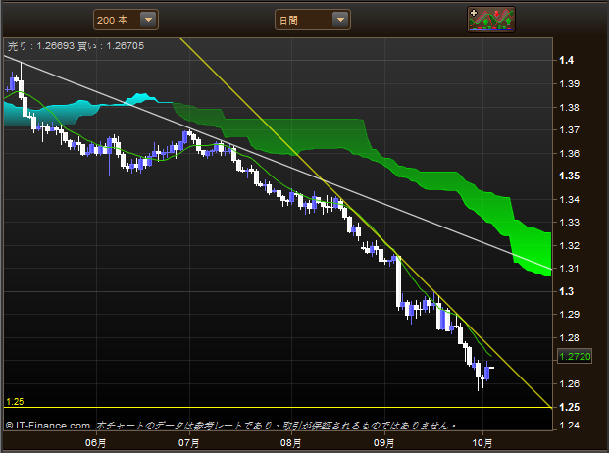Image resolution: width=609 pixels, height=453 pixels.
Task: Click the 06月 date axis label
Action: pyautogui.click(x=95, y=443)
